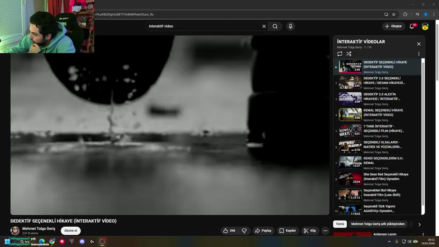Play DEDEKTİF 2.0 ALEX'İN HİKAYESİ item

coord(377,99)
